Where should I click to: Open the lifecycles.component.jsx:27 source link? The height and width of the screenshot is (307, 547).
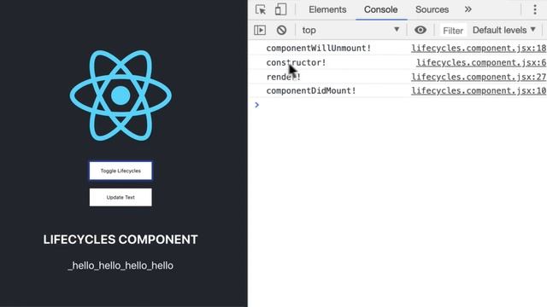click(479, 77)
